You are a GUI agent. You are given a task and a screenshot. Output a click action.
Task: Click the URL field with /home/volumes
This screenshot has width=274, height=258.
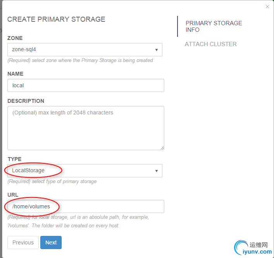click(x=86, y=206)
